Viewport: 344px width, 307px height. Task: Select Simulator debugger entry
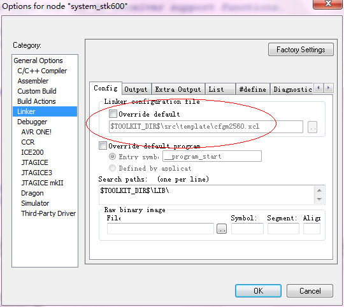click(35, 203)
